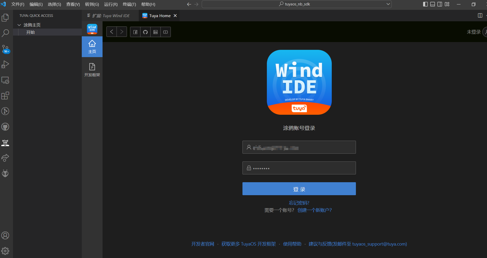Open the Tuya Wind IDE activity bar icon
487x258 pixels.
pyautogui.click(x=5, y=142)
